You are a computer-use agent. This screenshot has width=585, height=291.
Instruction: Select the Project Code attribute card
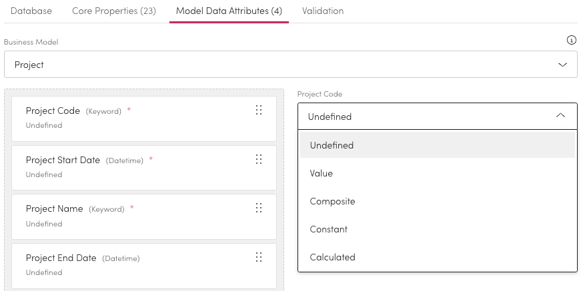[133, 117]
